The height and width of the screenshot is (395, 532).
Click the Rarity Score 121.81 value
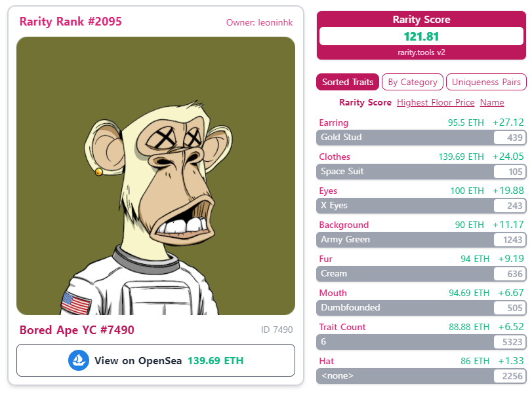click(x=421, y=36)
